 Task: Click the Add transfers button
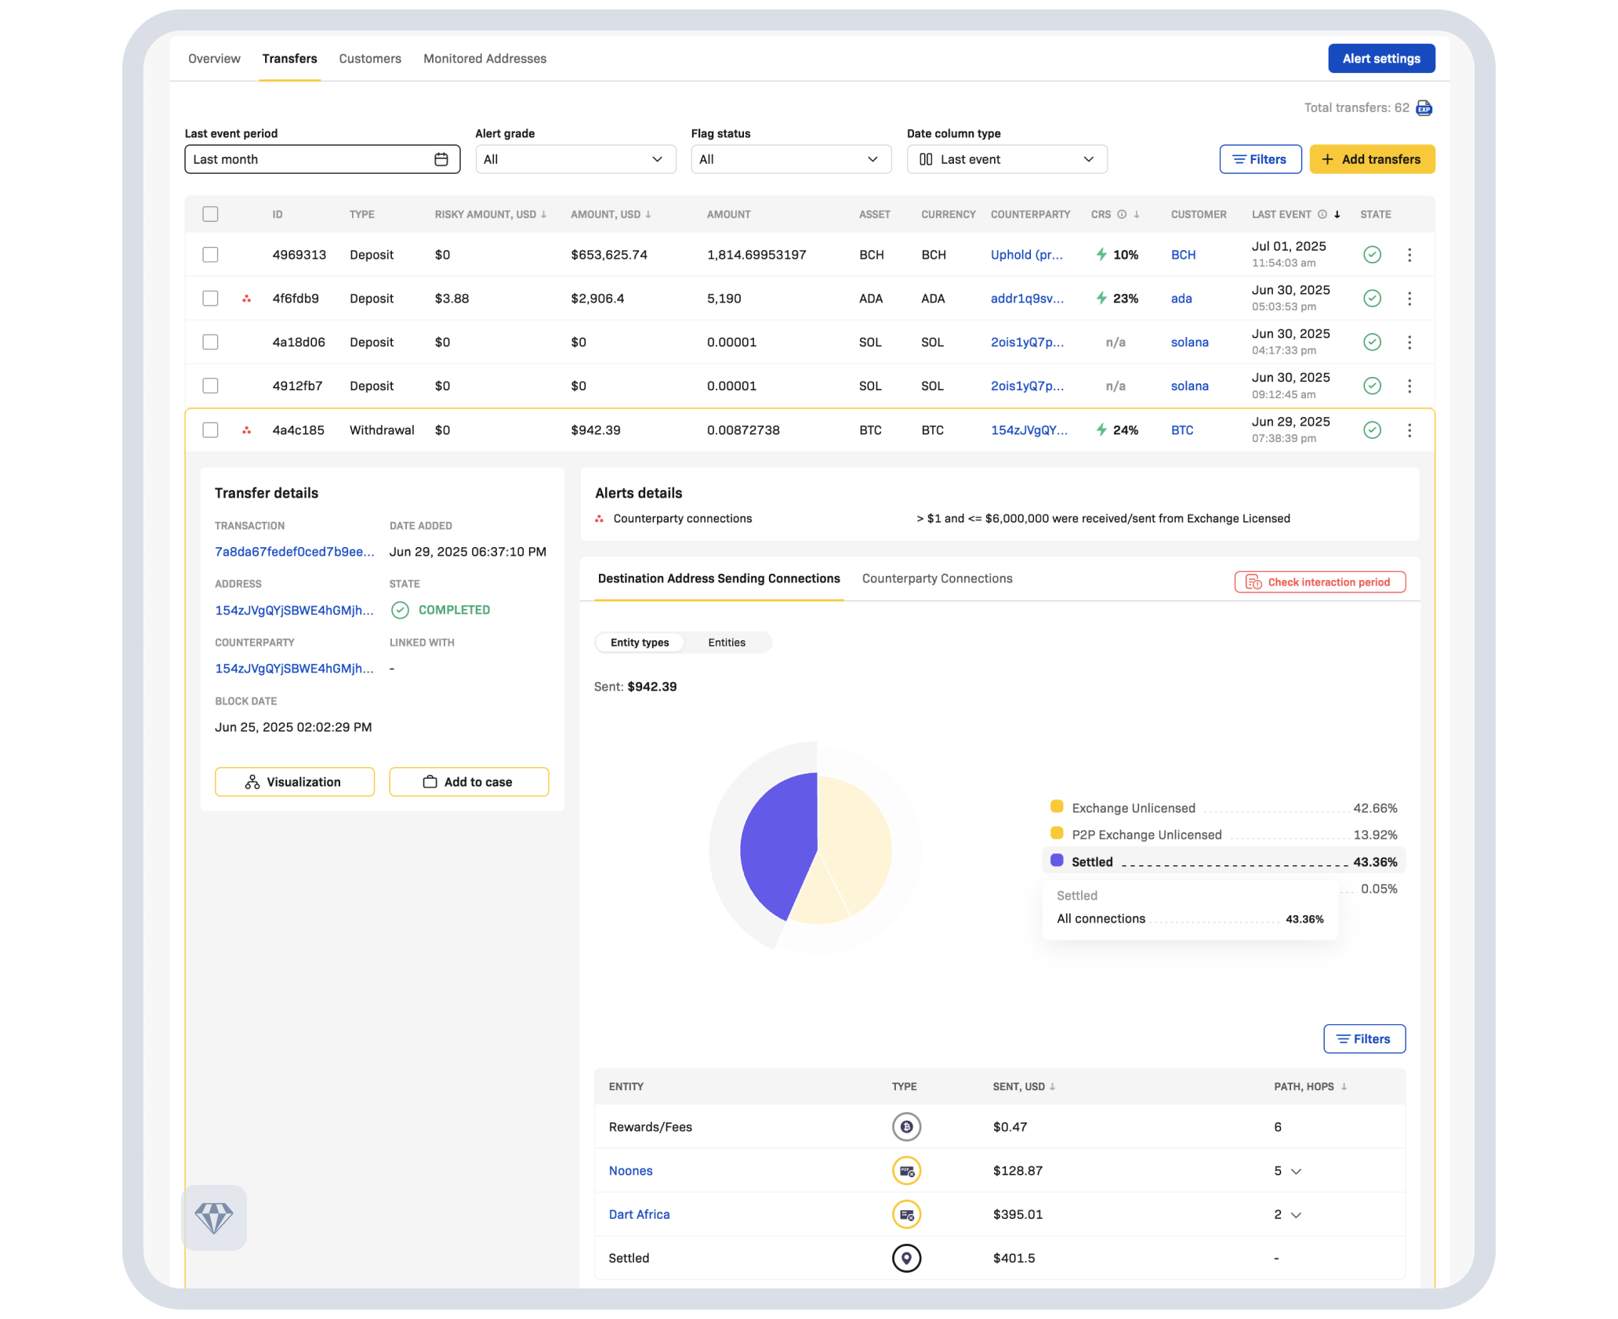(x=1372, y=159)
